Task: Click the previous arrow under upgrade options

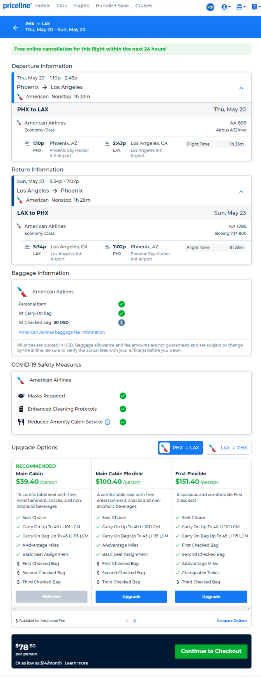Action: (127, 621)
